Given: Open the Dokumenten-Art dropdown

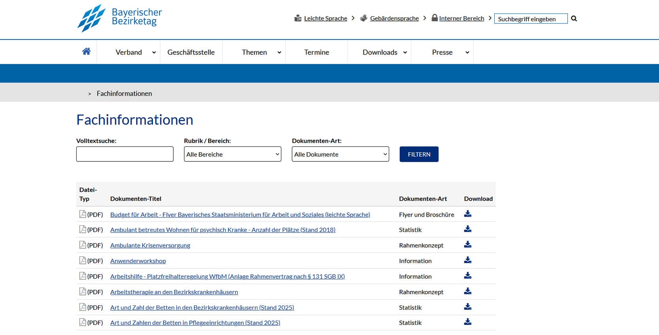Looking at the screenshot, I should 340,154.
